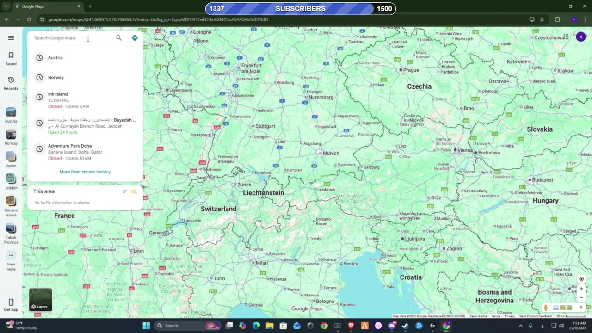Open the Jazan sidebar shortcut
The width and height of the screenshot is (592, 333).
click(11, 159)
